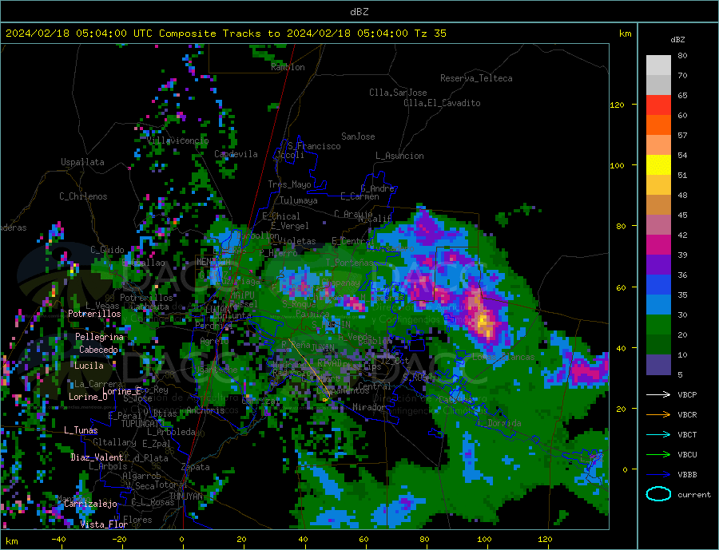Image resolution: width=719 pixels, height=550 pixels.
Task: Click the Dorrida map label
Action: tap(504, 423)
